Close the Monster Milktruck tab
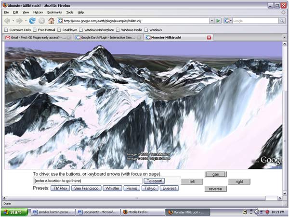Viewport: 289px width, 217px height. pyautogui.click(x=209, y=38)
